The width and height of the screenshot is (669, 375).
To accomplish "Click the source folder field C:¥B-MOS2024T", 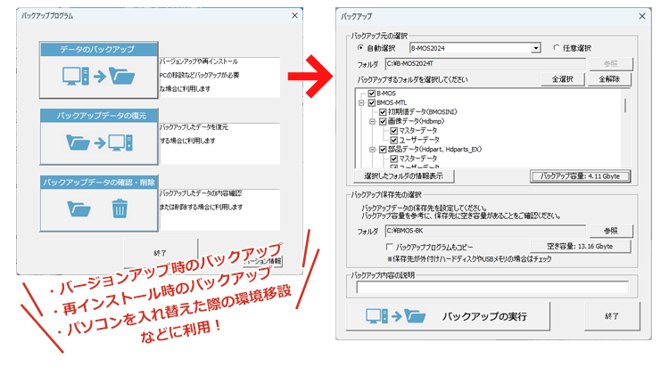I will click(485, 64).
